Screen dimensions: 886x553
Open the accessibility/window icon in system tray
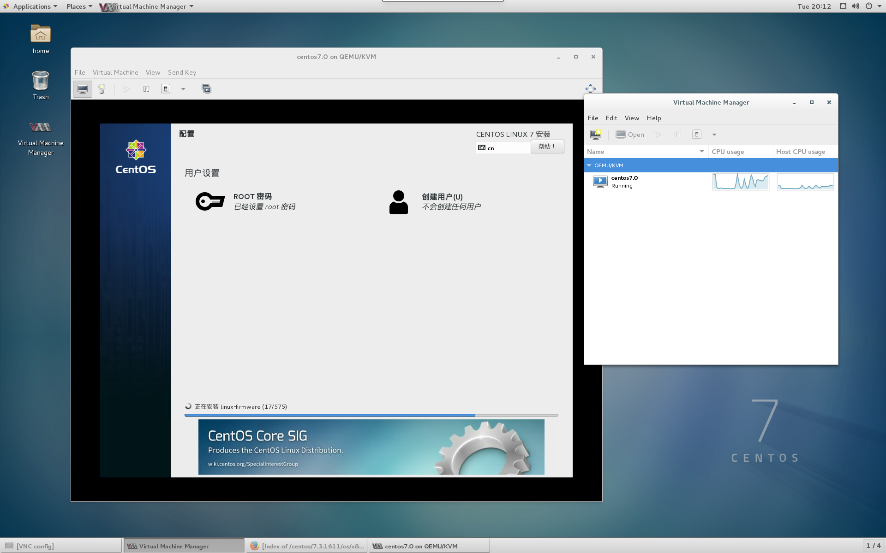pos(843,6)
